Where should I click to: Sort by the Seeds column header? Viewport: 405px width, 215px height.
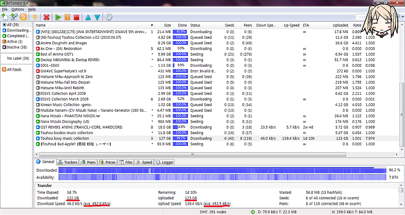point(227,25)
